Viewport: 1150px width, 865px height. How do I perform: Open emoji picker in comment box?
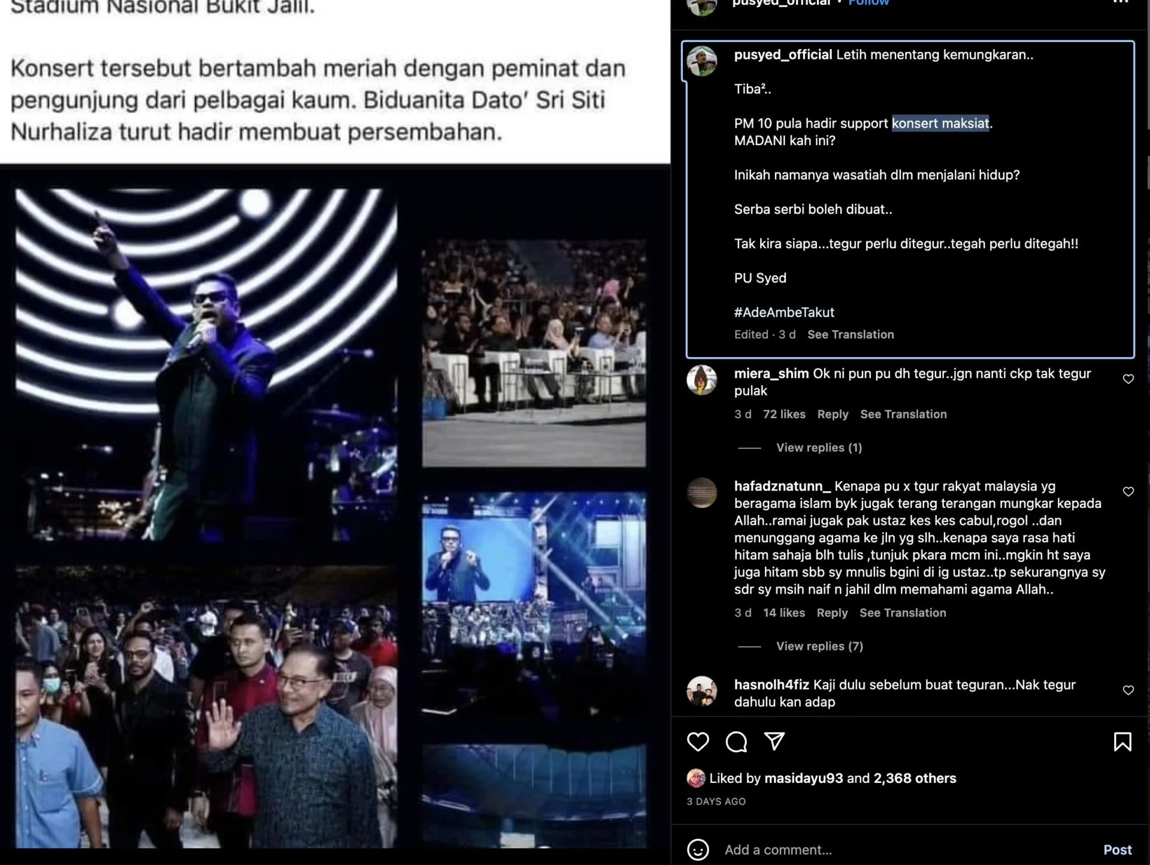tap(698, 849)
